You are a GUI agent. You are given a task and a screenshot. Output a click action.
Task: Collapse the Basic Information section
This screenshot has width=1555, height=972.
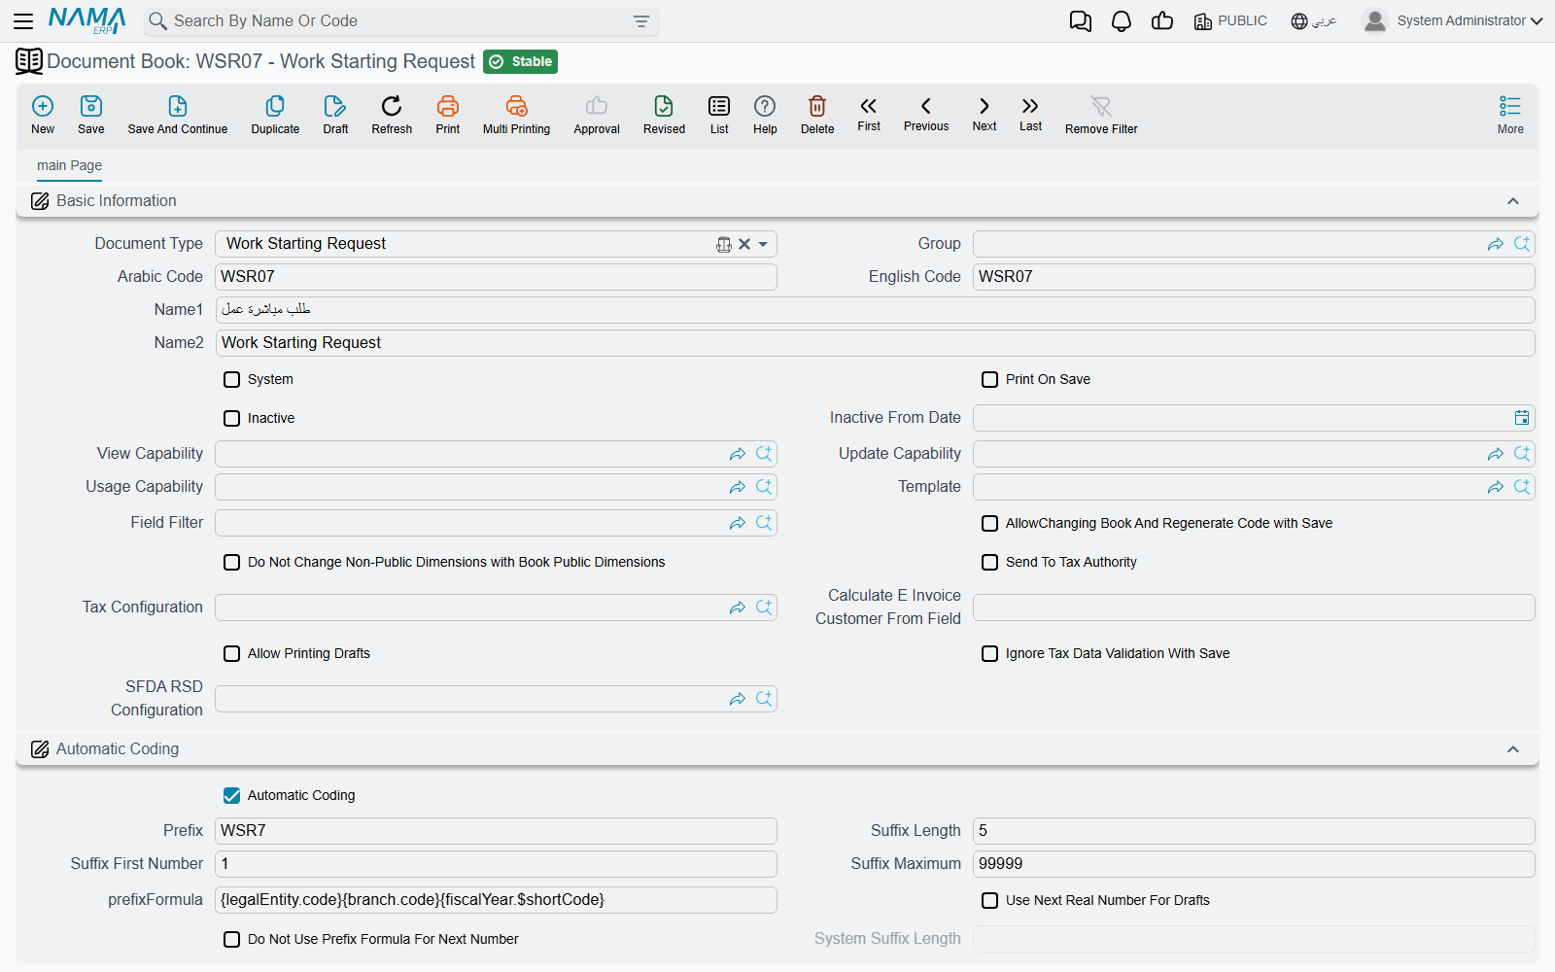pos(1513,201)
